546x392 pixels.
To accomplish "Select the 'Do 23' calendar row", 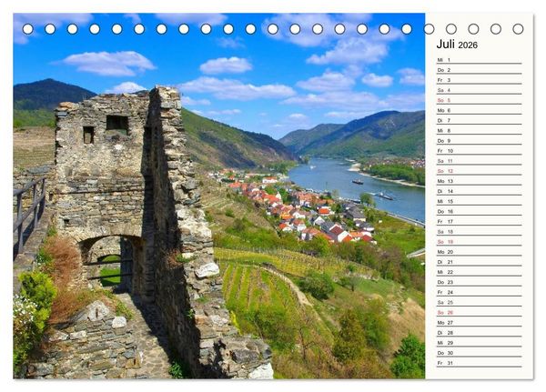I will click(480, 282).
